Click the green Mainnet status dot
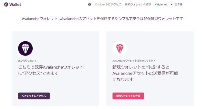 point(156,5)
